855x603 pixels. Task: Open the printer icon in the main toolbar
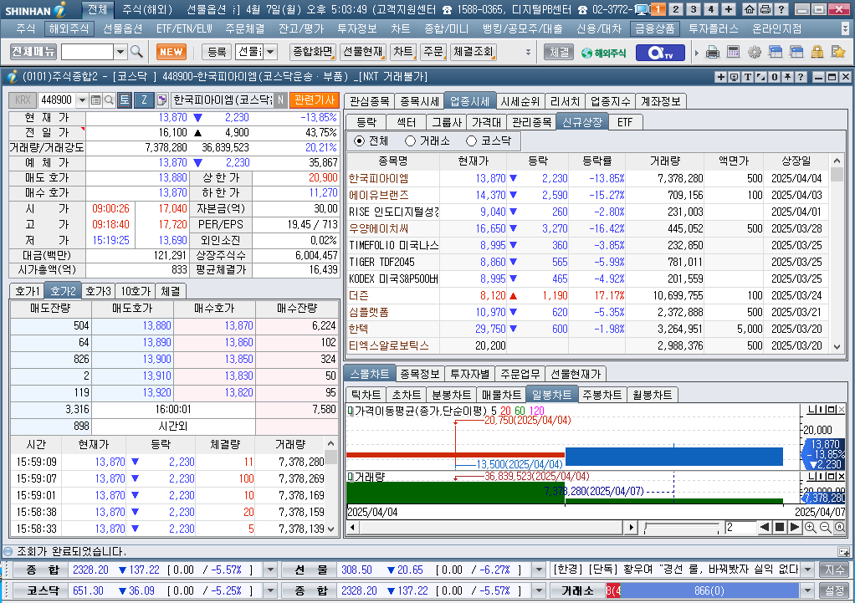click(x=712, y=53)
